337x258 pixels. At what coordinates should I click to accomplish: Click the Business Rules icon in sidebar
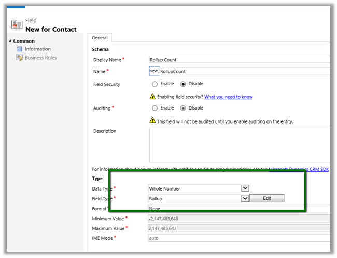20,58
